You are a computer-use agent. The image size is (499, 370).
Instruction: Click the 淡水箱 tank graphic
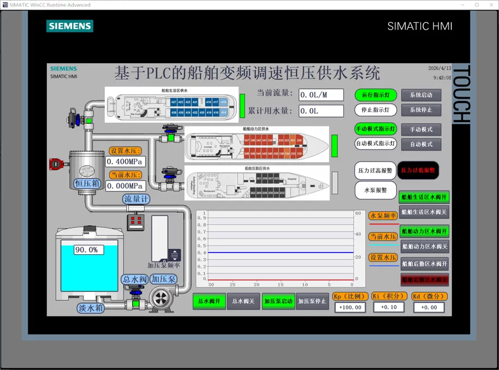pos(90,264)
